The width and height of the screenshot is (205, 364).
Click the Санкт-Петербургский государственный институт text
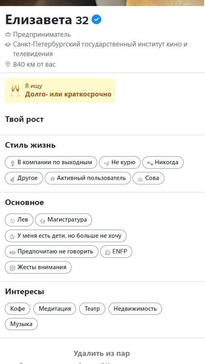click(100, 49)
